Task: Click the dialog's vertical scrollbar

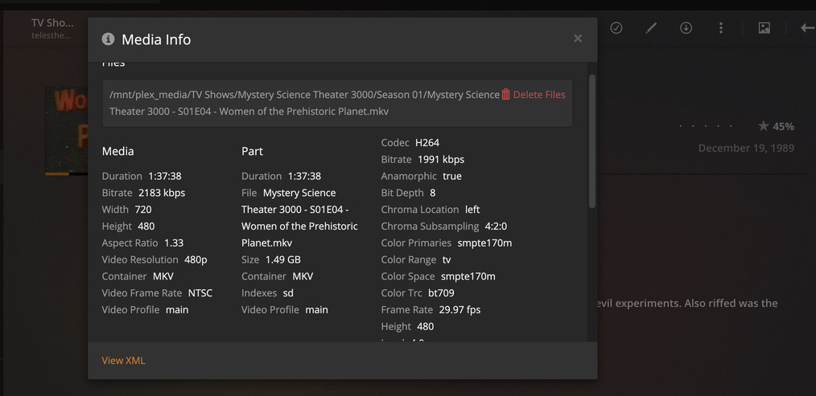Action: coord(591,141)
